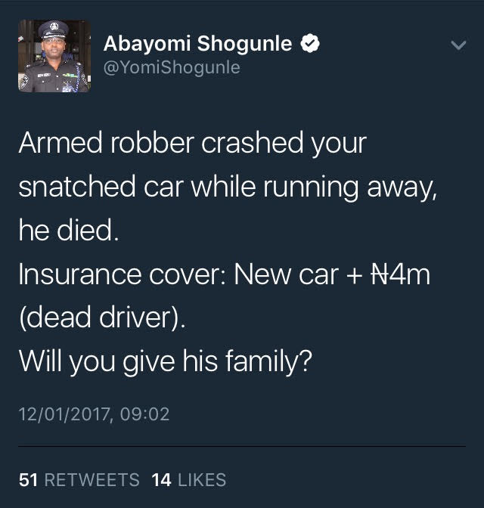Click the tweet line "Armed robber crashed your"

[x=193, y=143]
